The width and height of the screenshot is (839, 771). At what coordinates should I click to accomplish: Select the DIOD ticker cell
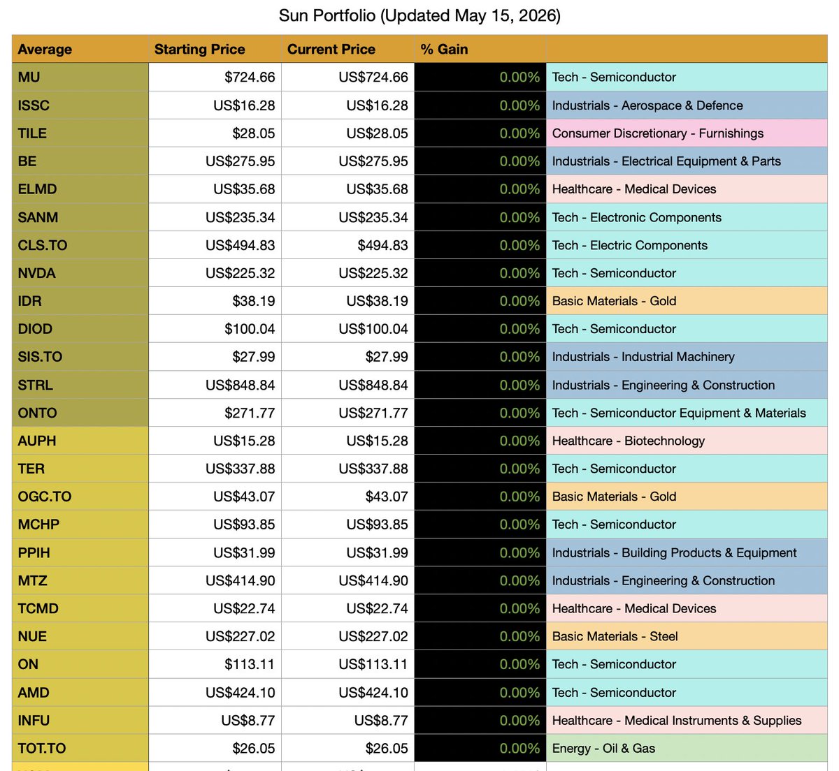click(80, 329)
